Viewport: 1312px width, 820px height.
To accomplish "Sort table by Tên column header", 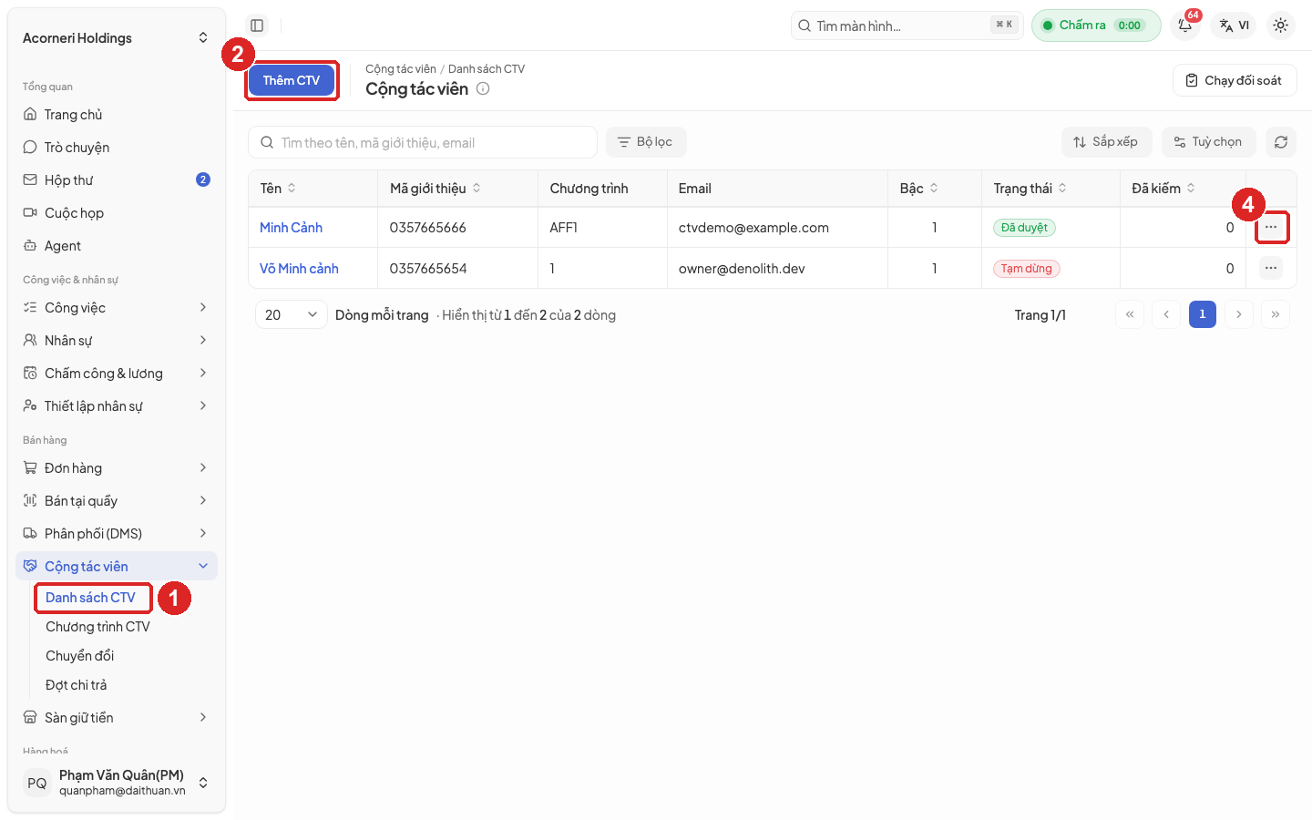I will [278, 189].
